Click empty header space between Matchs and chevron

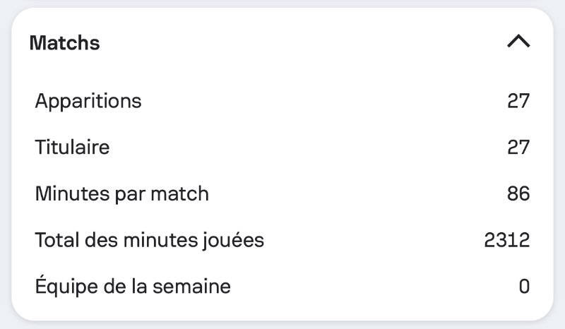pyautogui.click(x=297, y=43)
